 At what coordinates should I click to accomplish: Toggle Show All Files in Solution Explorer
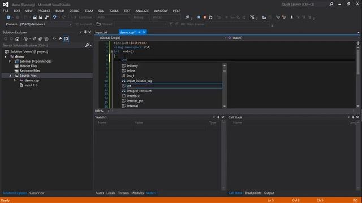tap(46, 39)
